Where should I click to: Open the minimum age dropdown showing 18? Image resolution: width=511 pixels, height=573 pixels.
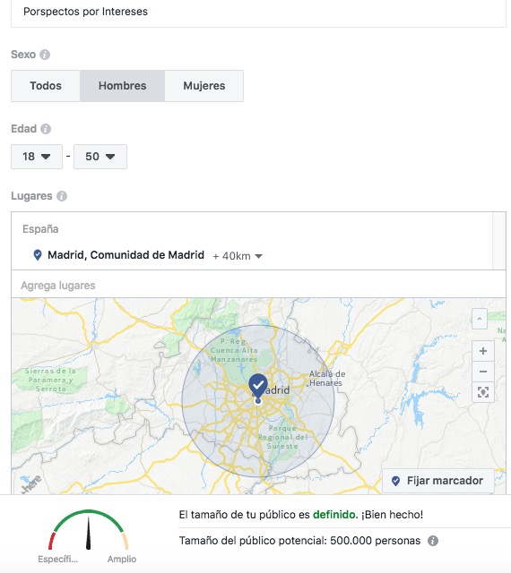click(37, 157)
